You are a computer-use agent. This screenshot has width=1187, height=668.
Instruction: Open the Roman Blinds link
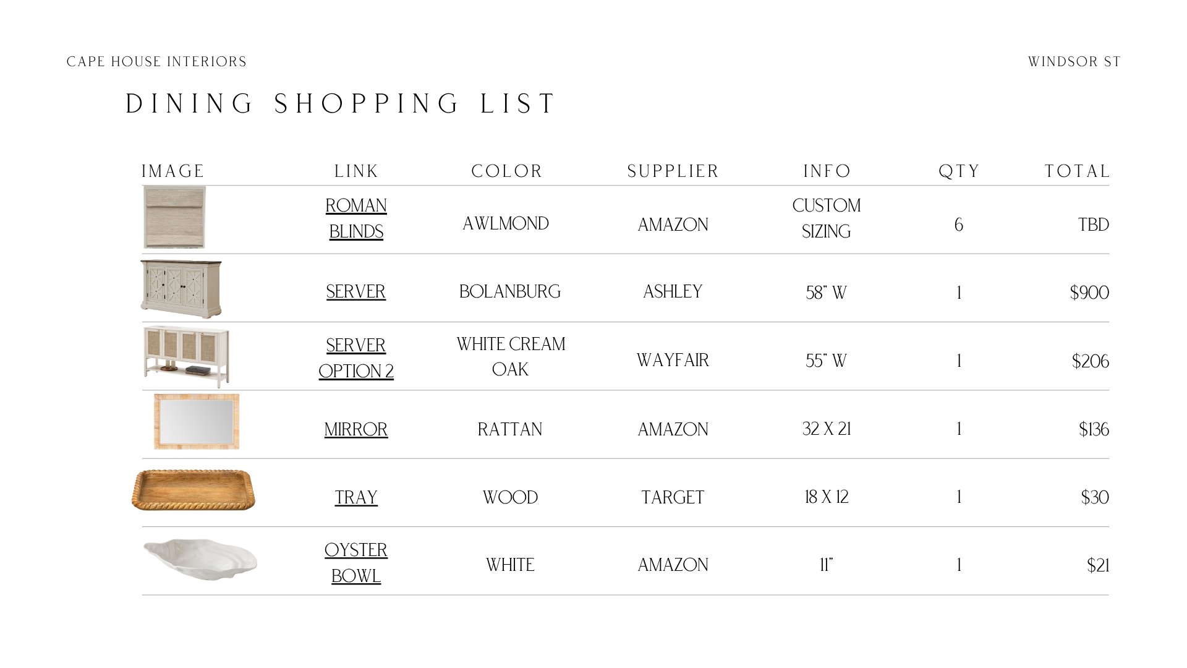(x=356, y=218)
